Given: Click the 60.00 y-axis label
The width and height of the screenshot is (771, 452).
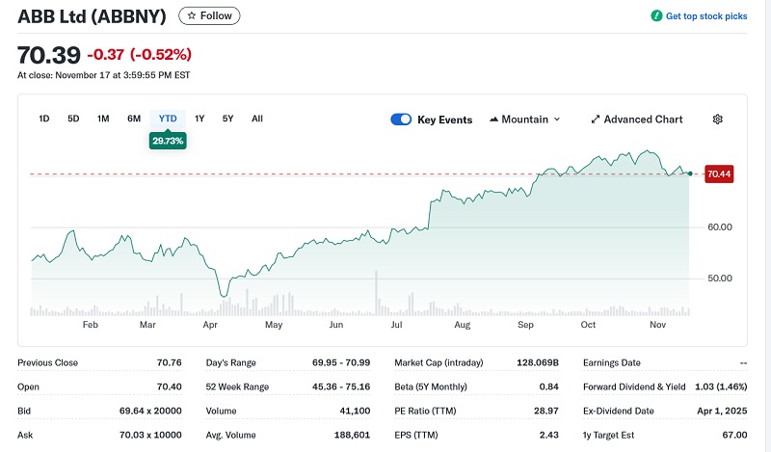Looking at the screenshot, I should (x=720, y=227).
